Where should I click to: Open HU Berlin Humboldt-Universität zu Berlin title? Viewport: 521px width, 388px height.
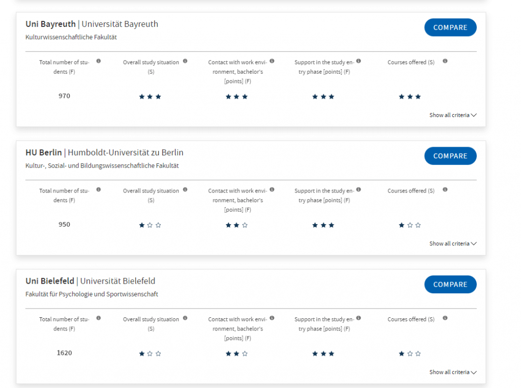104,153
